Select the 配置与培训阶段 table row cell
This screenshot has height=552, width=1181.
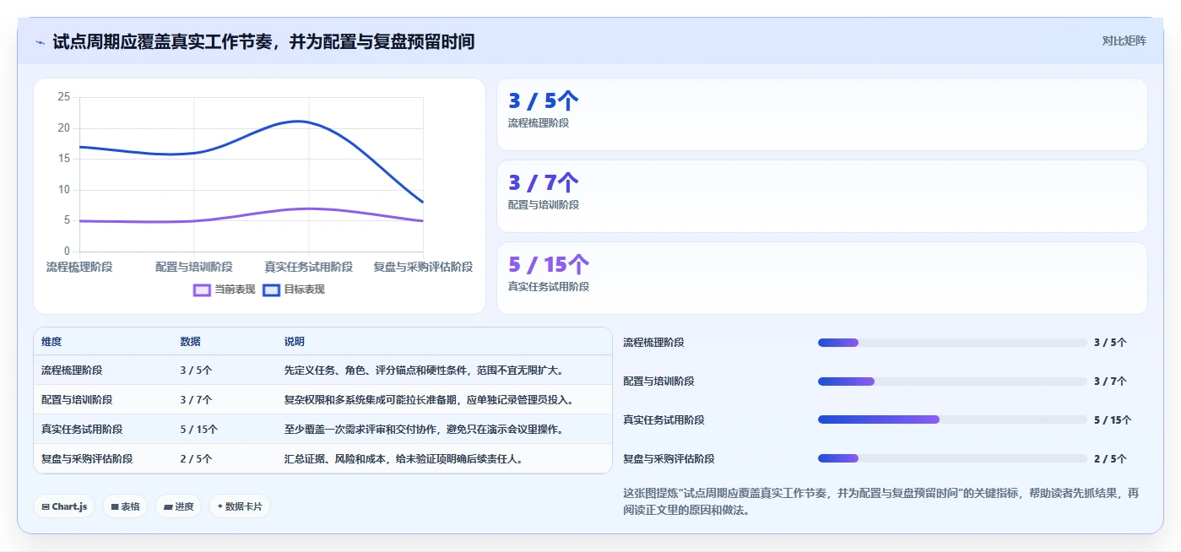pos(77,400)
